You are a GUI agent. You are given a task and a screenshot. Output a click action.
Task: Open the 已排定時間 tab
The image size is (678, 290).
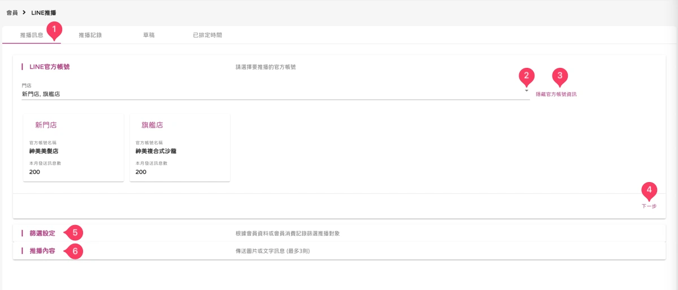tap(207, 35)
